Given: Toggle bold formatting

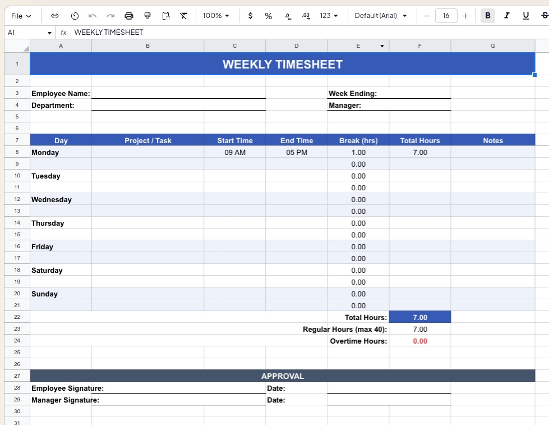Looking at the screenshot, I should coord(487,16).
